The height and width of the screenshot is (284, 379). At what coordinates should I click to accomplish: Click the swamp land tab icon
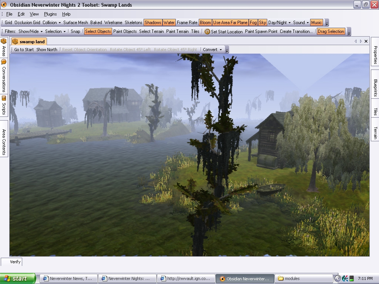tap(15, 42)
